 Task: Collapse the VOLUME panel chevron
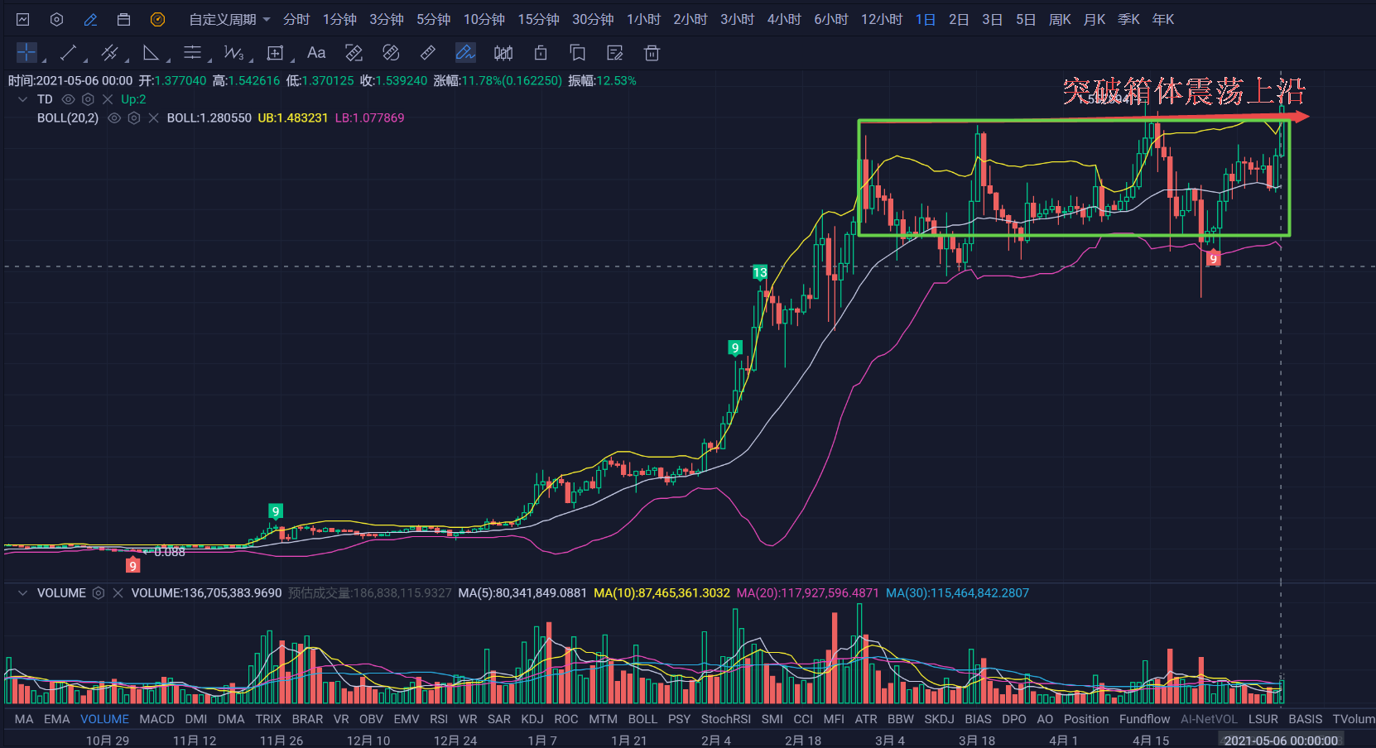pyautogui.click(x=22, y=593)
